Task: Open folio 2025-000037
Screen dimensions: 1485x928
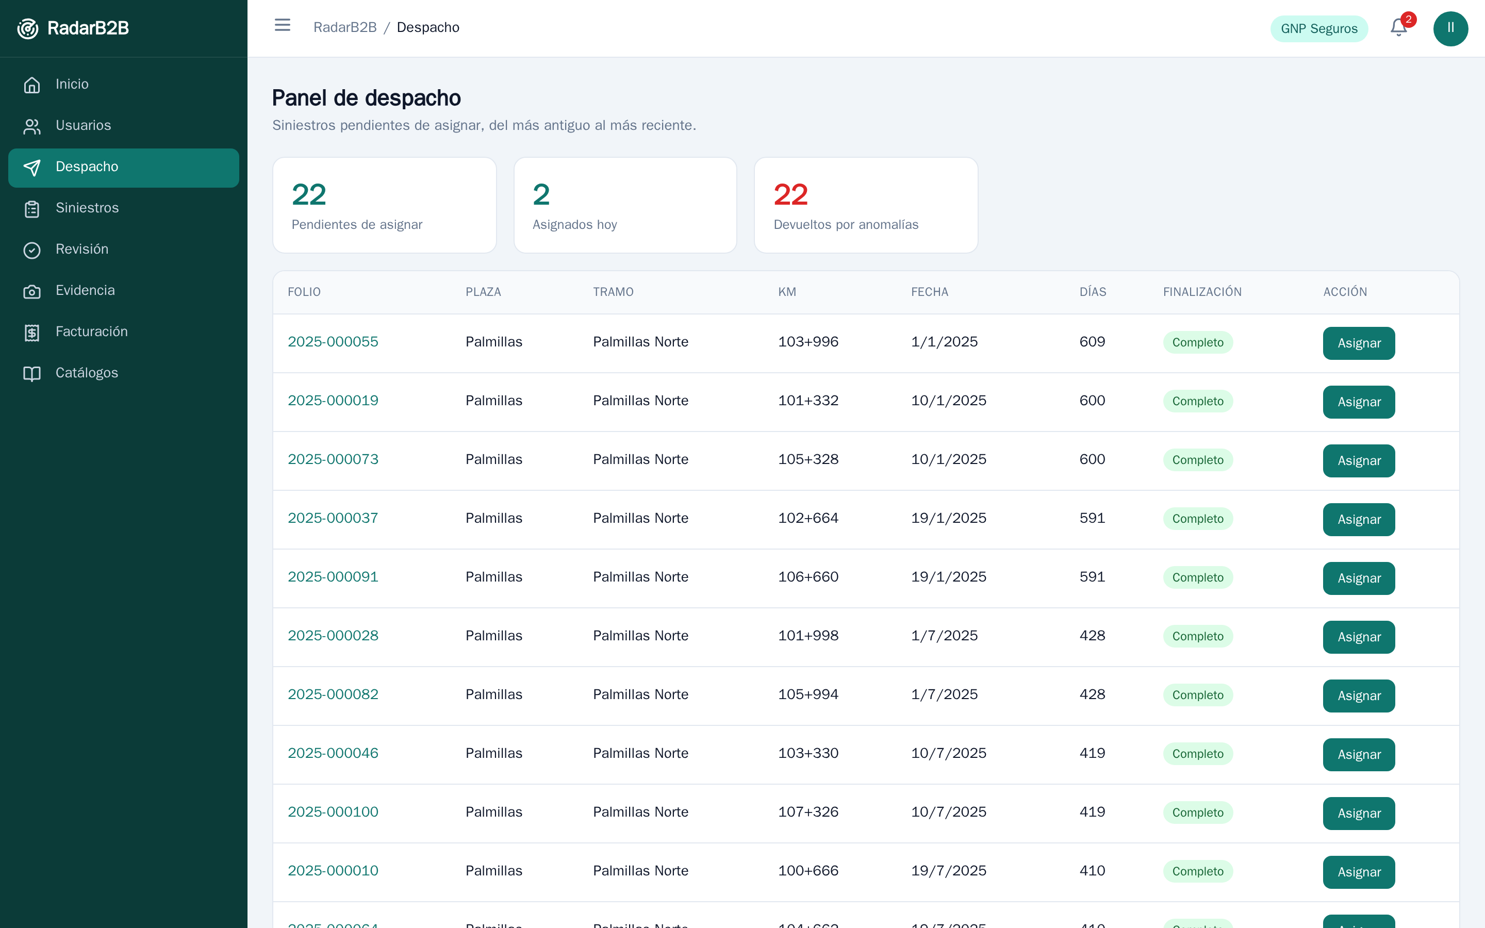Action: pyautogui.click(x=333, y=519)
